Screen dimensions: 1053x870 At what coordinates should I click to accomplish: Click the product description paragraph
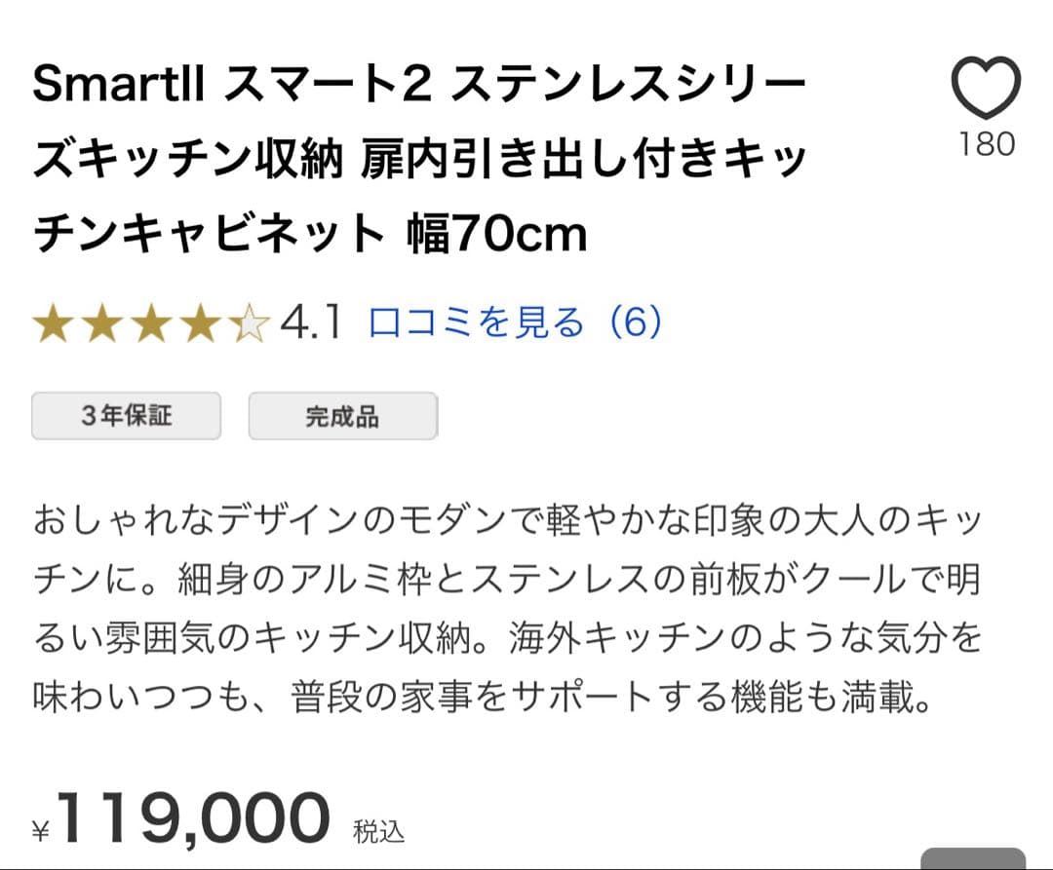click(507, 604)
